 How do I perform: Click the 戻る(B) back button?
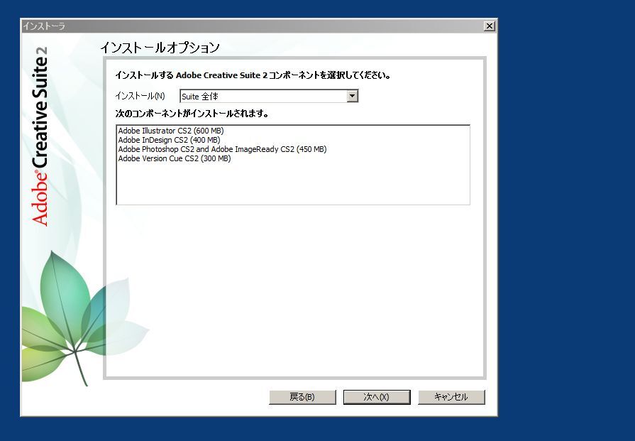point(302,397)
